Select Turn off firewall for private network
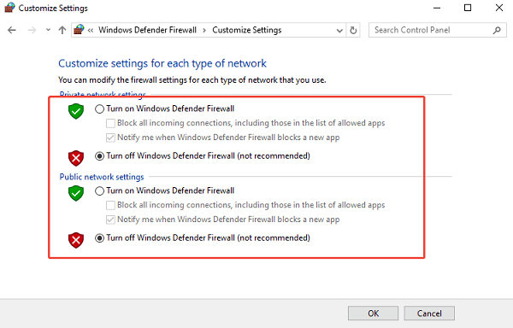The height and width of the screenshot is (328, 513). point(99,155)
